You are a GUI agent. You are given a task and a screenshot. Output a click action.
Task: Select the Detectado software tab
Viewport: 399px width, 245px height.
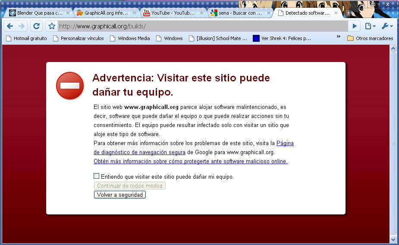tap(307, 13)
